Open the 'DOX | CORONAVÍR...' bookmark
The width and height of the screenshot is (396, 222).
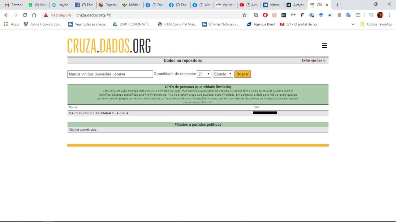coord(132,24)
